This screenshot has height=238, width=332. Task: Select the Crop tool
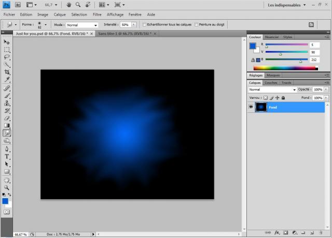pos(7,72)
